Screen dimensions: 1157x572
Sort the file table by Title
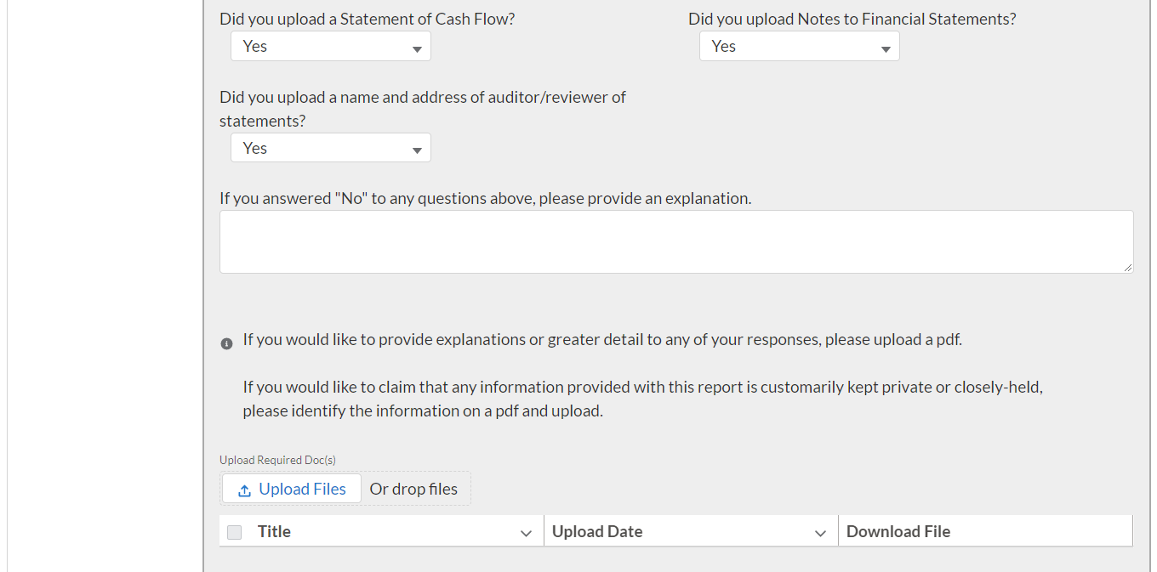pos(275,532)
